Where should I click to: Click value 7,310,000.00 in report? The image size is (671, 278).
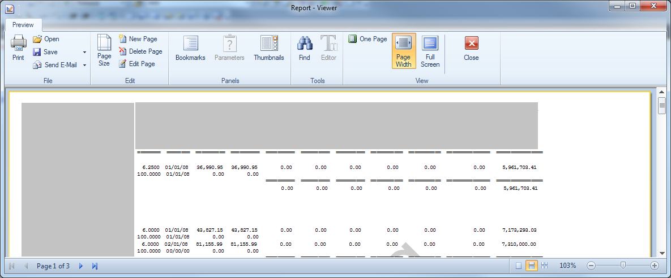point(519,244)
